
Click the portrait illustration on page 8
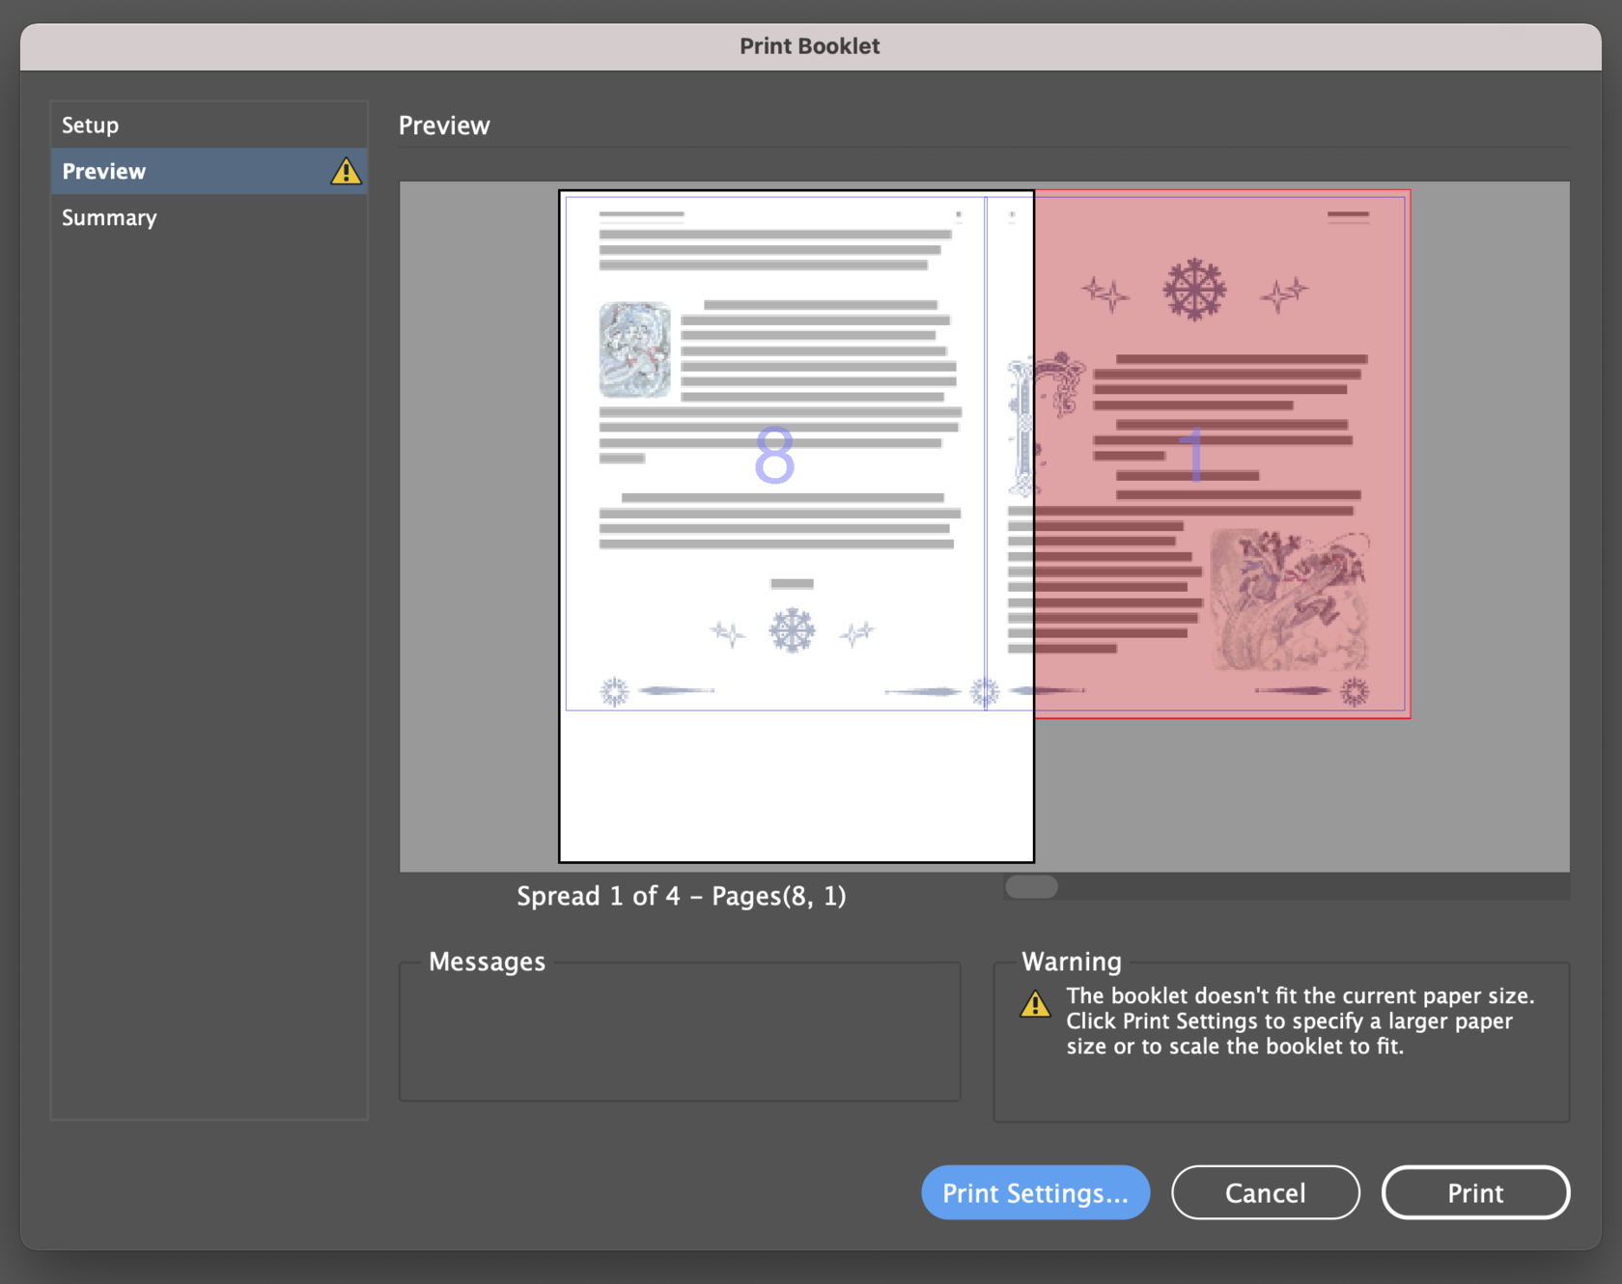(634, 349)
